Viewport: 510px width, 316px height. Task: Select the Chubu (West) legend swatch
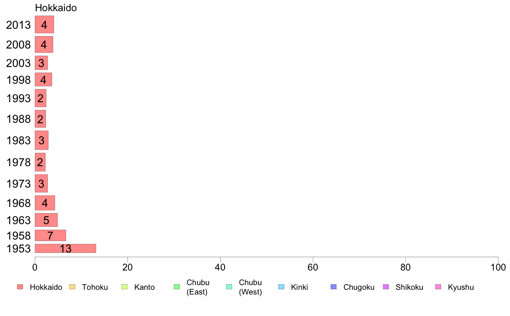(x=229, y=287)
